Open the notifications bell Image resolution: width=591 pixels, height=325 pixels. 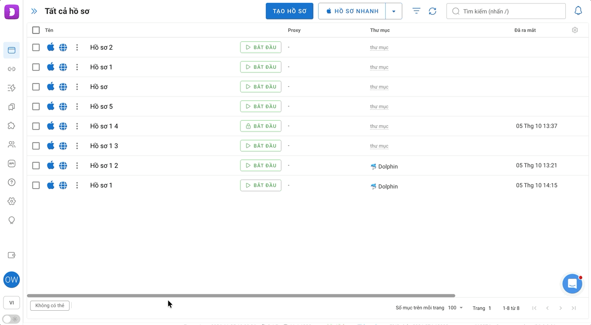click(578, 11)
